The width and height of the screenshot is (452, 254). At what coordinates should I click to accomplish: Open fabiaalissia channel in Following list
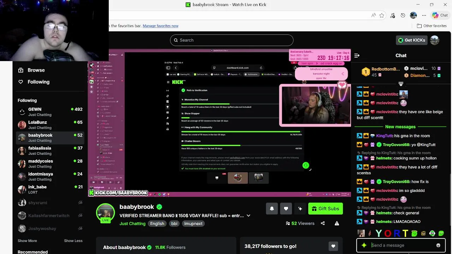50,151
